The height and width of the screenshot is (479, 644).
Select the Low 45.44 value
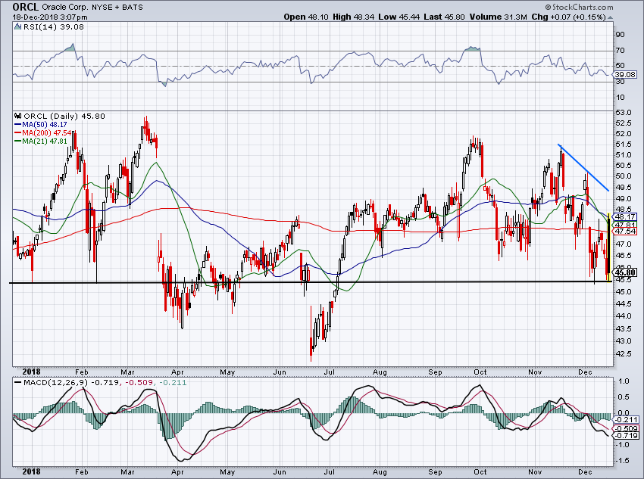pos(399,17)
